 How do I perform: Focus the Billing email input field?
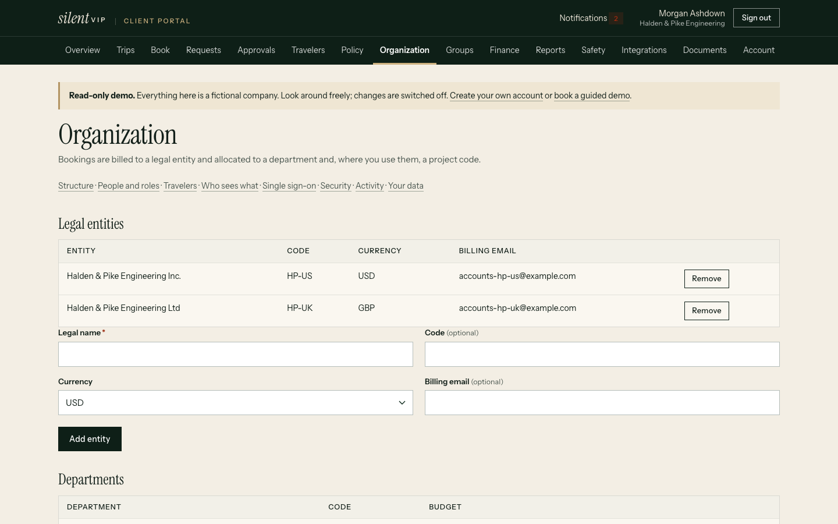coord(602,403)
